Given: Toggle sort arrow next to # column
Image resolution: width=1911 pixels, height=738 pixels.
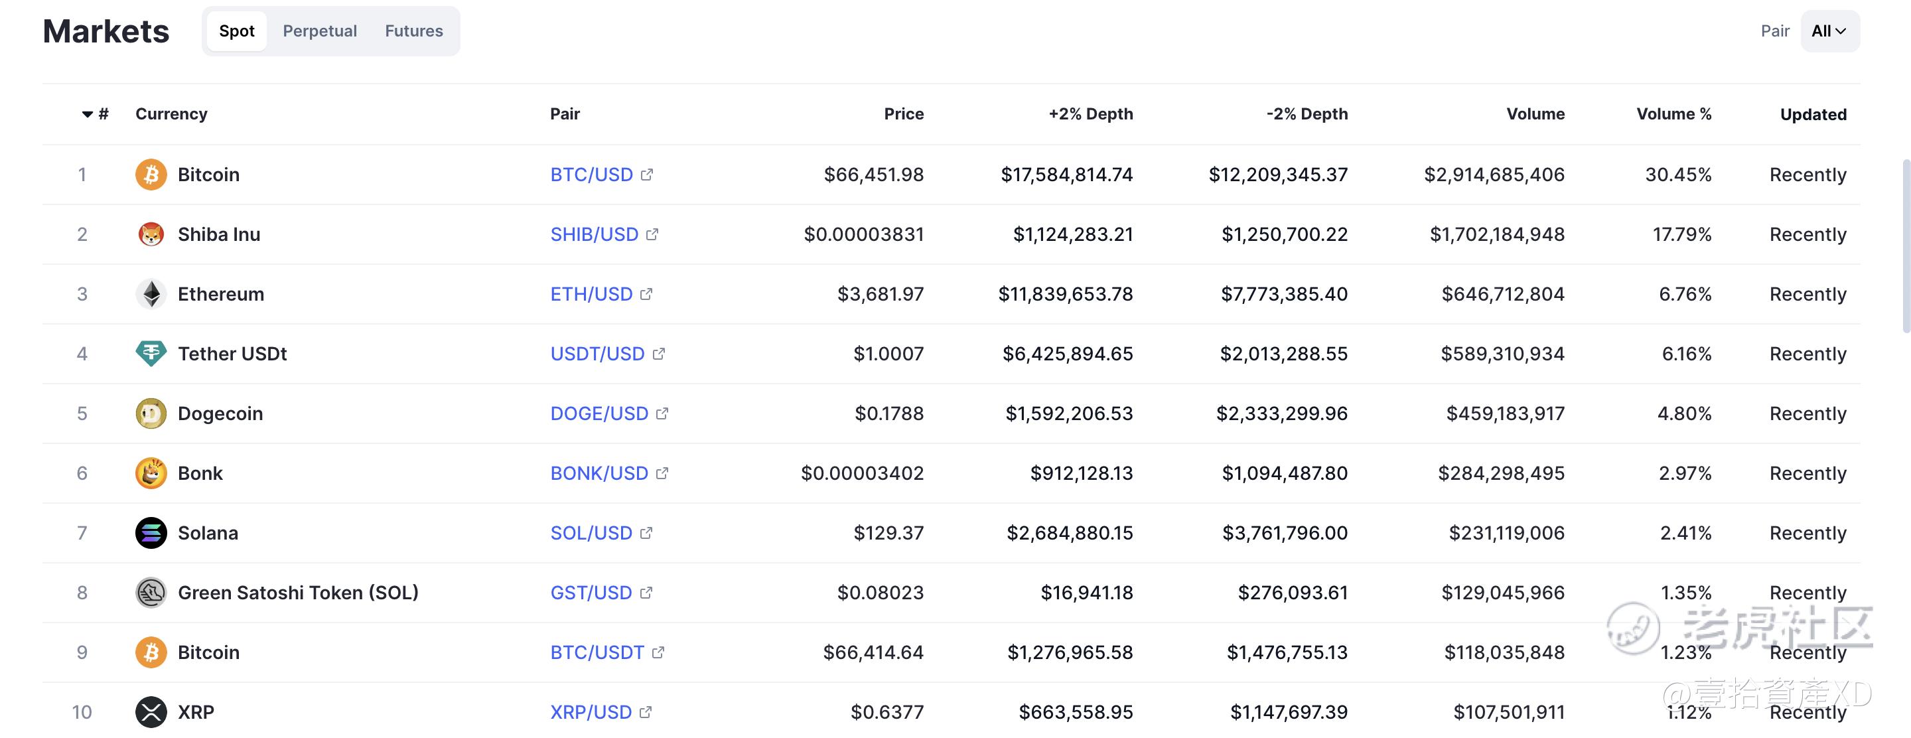Looking at the screenshot, I should click(x=88, y=114).
